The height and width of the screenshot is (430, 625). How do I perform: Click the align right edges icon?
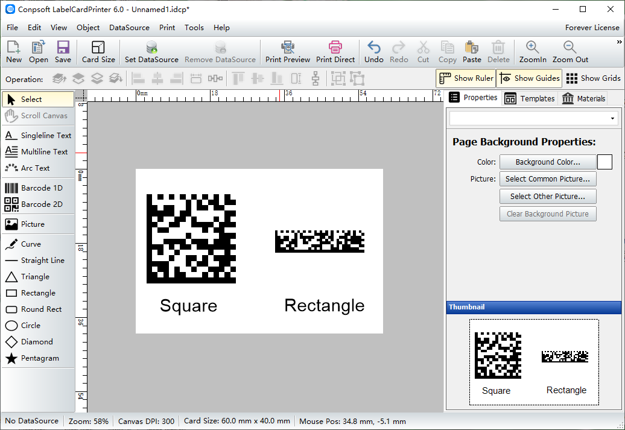[x=177, y=78]
